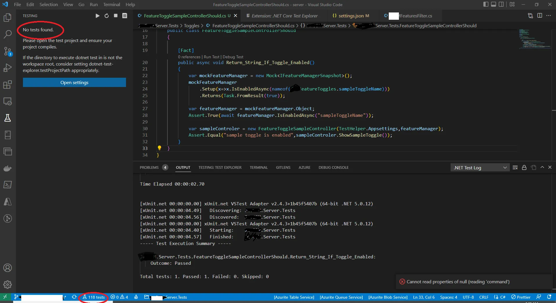Open the .NET Test Log output dropdown
Screen dimensions: 556x303
(x=480, y=168)
